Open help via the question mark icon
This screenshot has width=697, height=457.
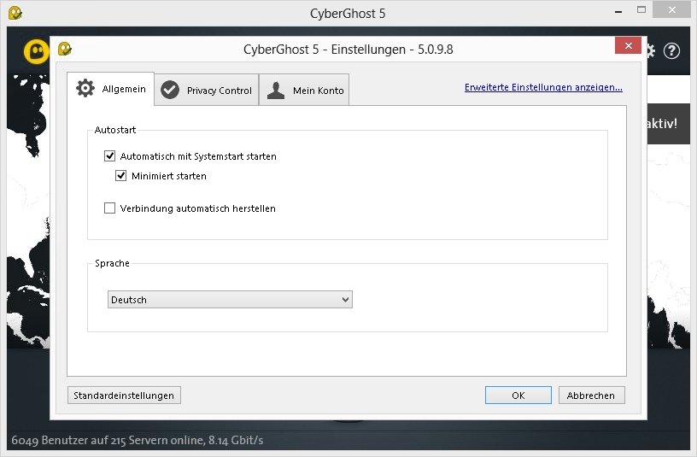pyautogui.click(x=671, y=50)
